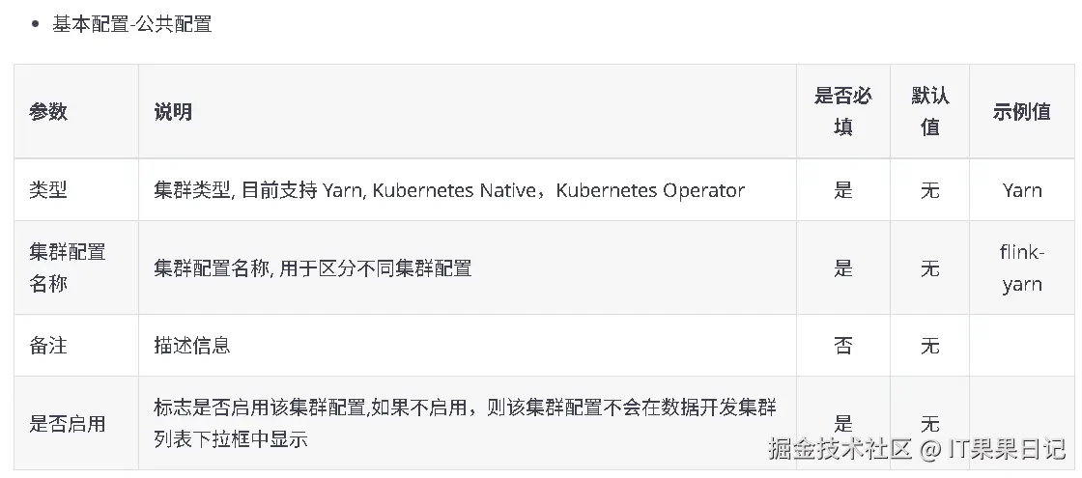Click the 基本配置-公共配置 bullet heading

132,24
